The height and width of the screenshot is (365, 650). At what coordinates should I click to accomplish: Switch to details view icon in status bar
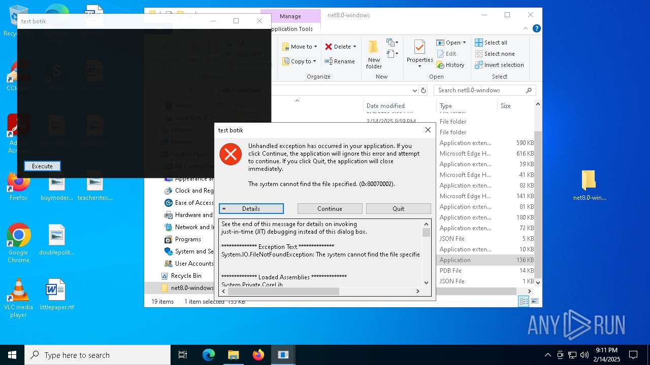point(524,301)
